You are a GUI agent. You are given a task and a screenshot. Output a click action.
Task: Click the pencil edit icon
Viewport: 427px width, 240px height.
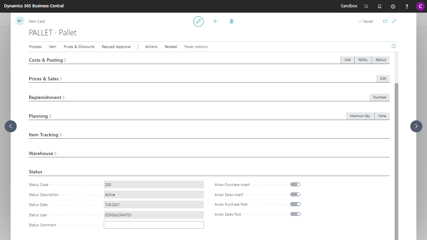[x=198, y=21]
